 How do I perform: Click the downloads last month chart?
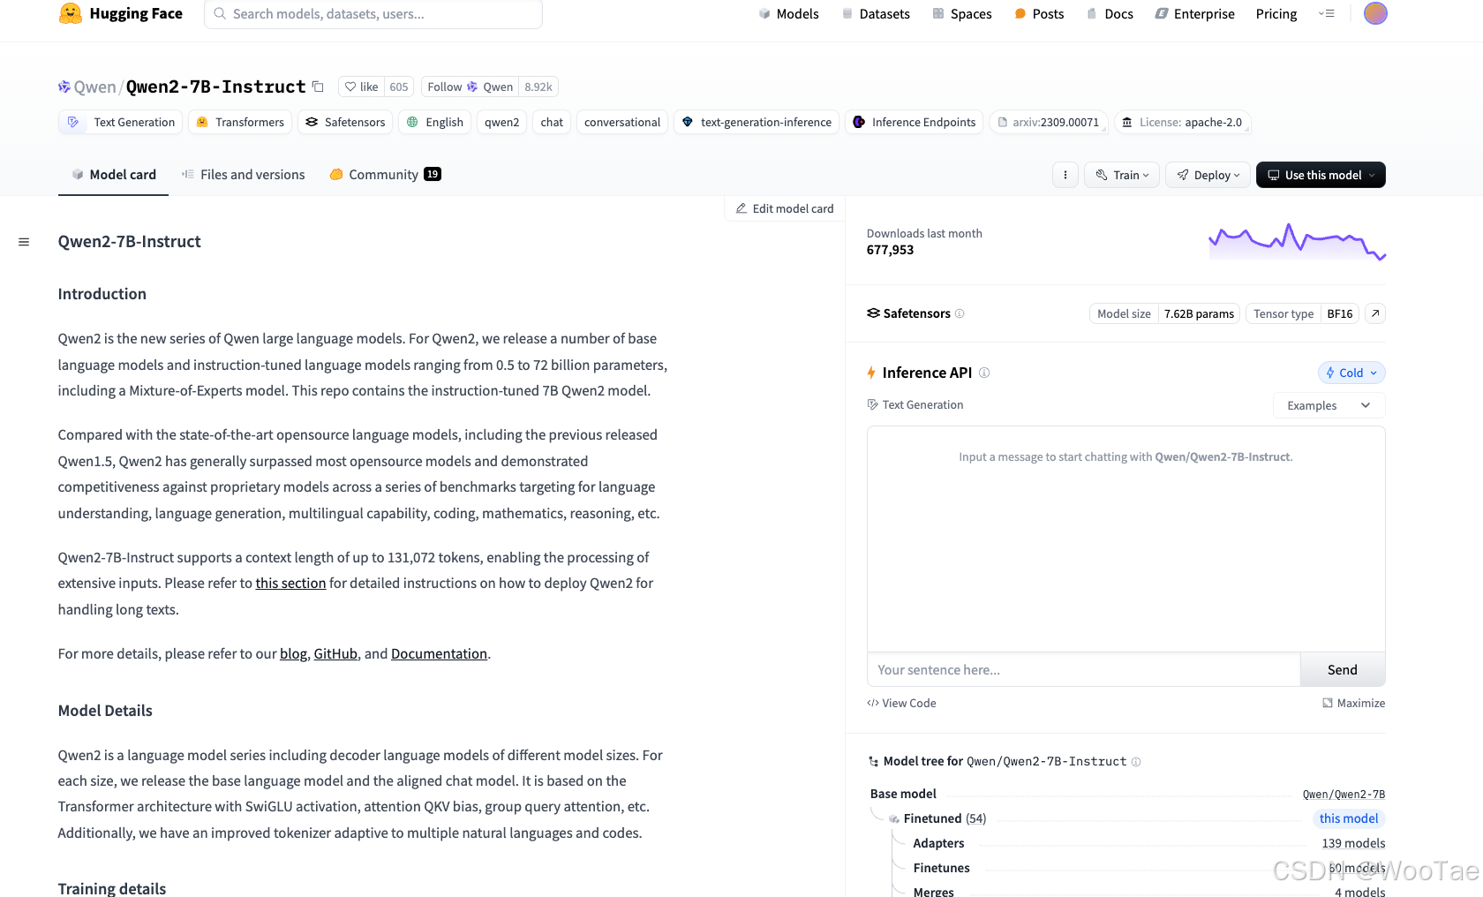[x=1297, y=241]
